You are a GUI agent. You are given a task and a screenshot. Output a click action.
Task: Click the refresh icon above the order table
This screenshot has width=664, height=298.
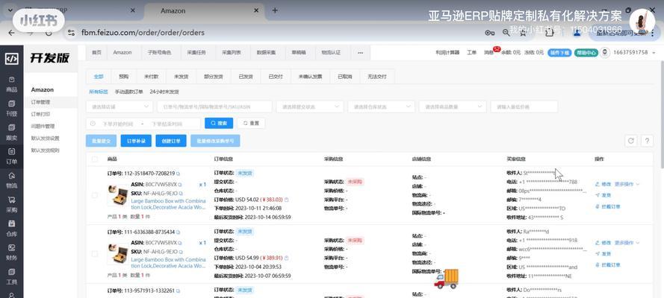(x=630, y=141)
